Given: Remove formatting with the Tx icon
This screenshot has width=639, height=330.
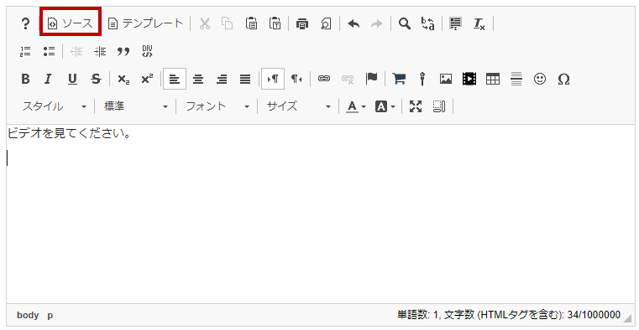Looking at the screenshot, I should (x=479, y=23).
